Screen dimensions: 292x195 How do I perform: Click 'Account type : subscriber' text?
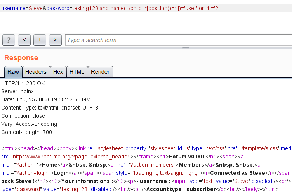tap(181, 190)
